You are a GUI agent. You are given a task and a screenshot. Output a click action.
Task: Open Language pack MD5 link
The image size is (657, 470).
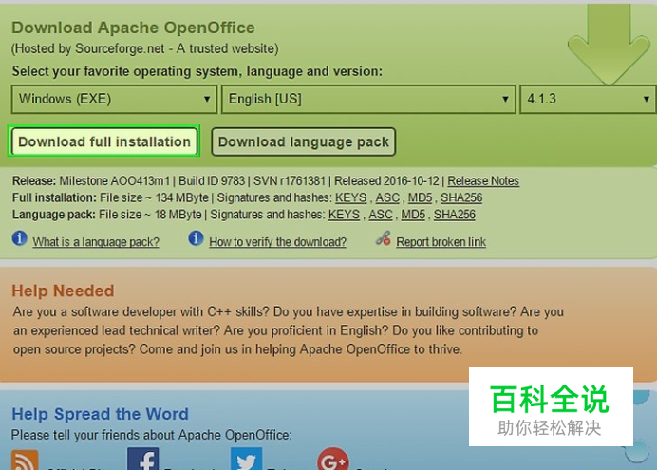coord(413,215)
